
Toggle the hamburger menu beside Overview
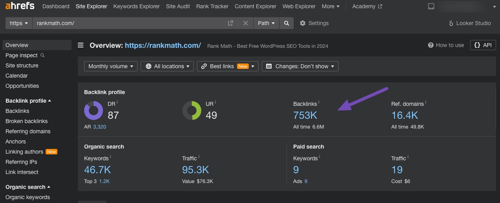coord(81,45)
